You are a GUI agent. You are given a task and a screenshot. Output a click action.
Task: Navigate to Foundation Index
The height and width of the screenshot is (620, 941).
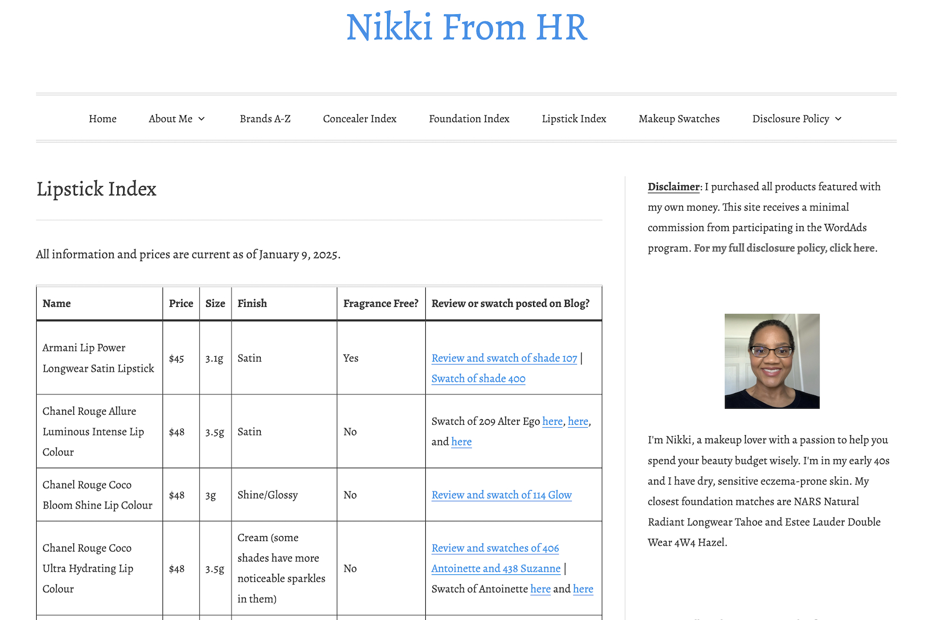pyautogui.click(x=469, y=119)
